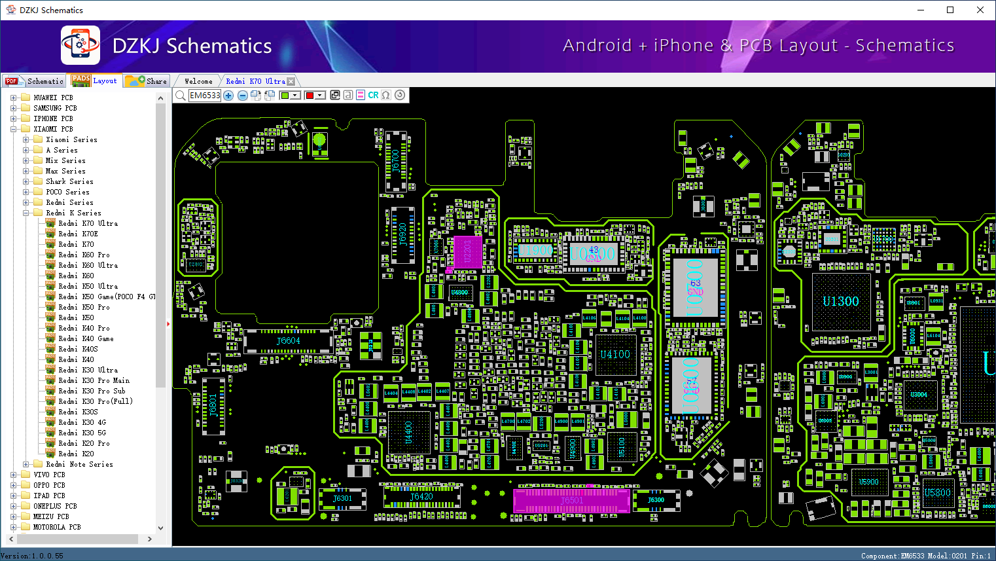Click the search magnifier icon

coord(180,96)
